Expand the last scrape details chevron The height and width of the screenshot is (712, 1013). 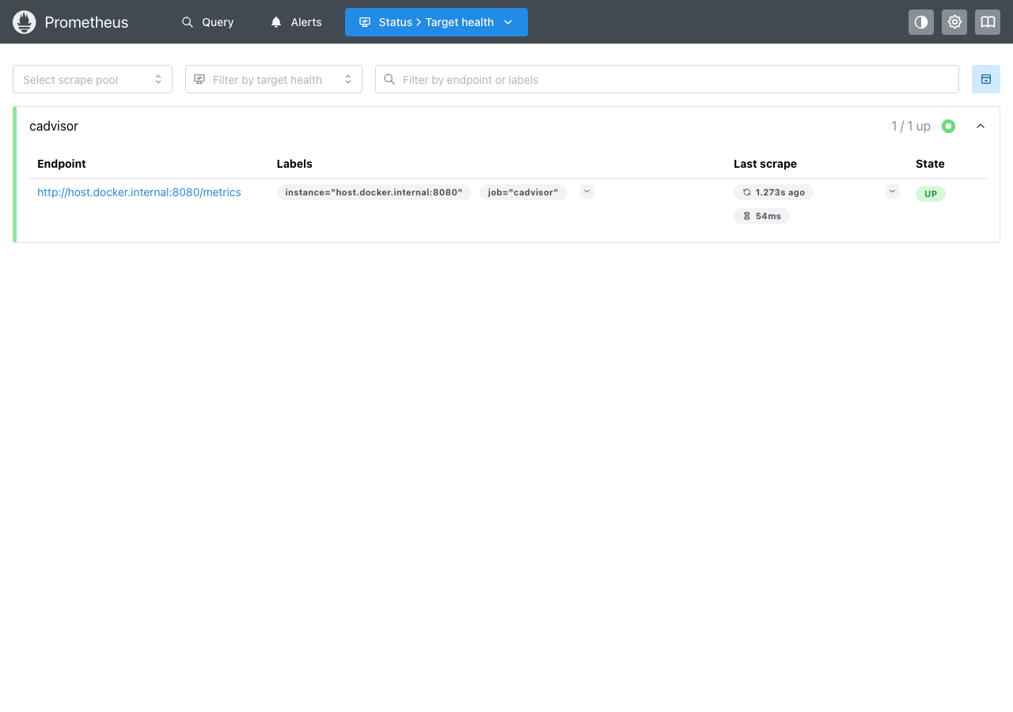coord(893,191)
